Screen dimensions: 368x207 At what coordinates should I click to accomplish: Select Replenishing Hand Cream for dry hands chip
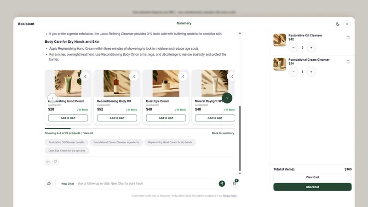(170, 142)
